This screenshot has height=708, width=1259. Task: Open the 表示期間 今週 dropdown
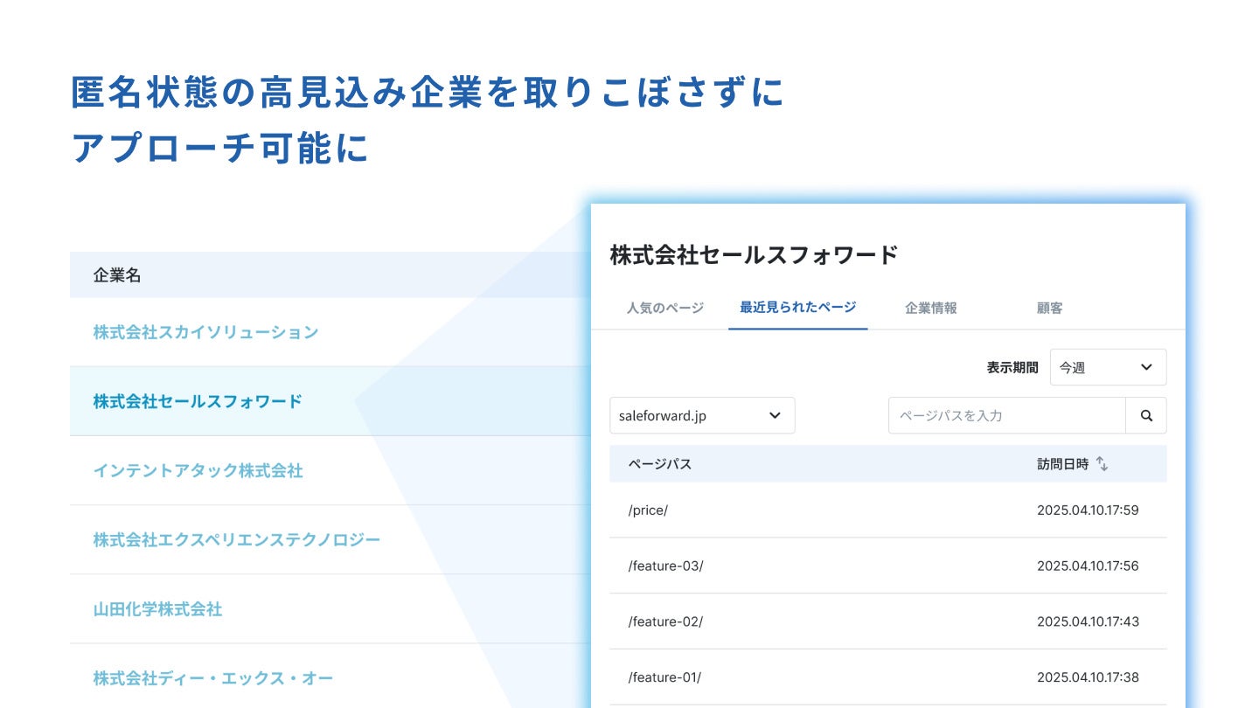tap(1108, 367)
